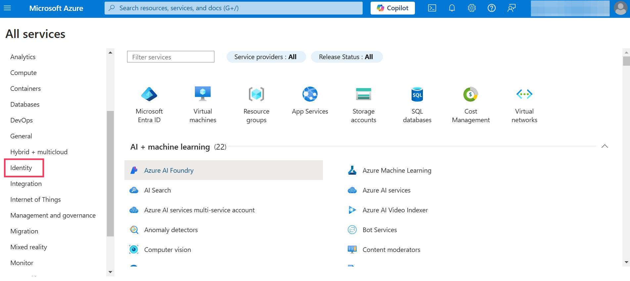Open the Azure AI services link
This screenshot has height=281, width=630.
coord(386,190)
